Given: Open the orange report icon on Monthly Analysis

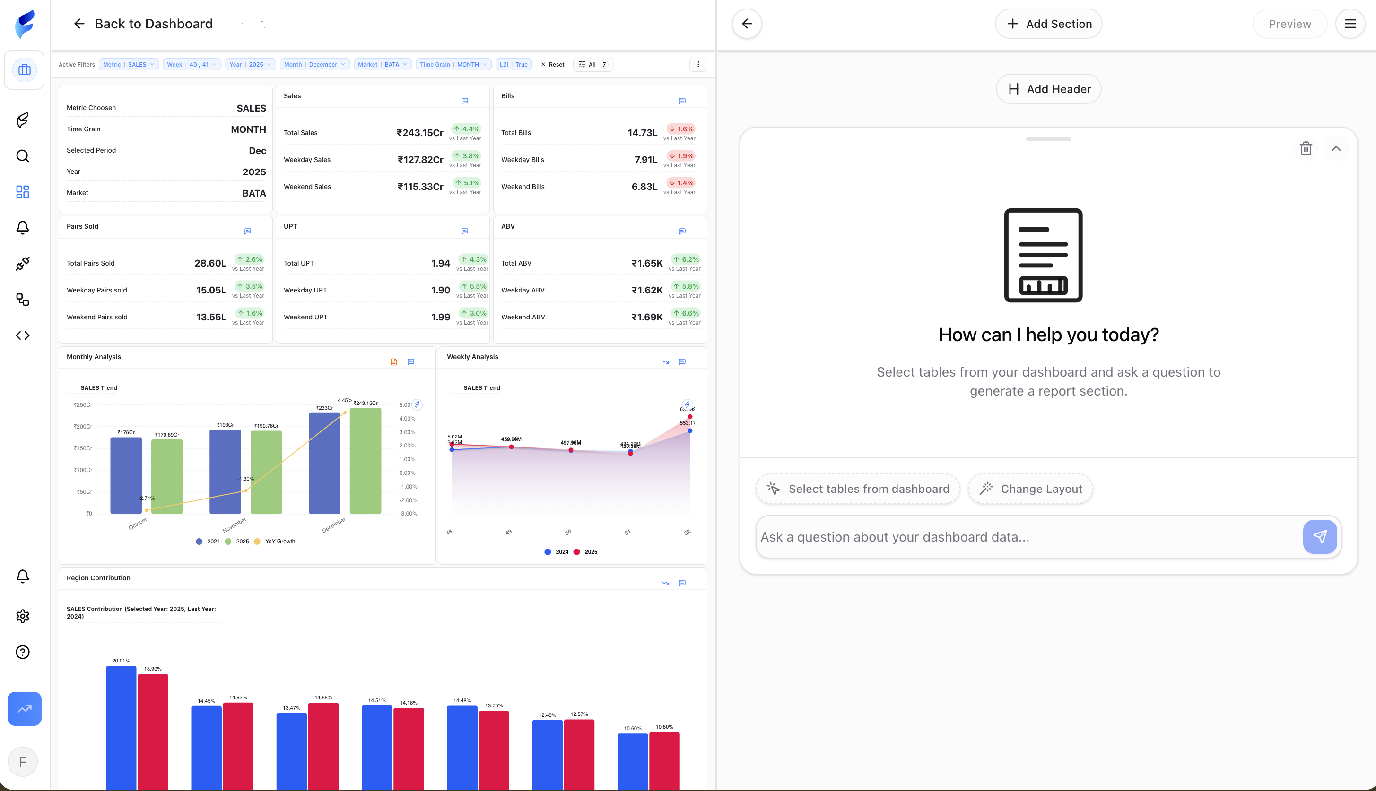Looking at the screenshot, I should tap(393, 362).
